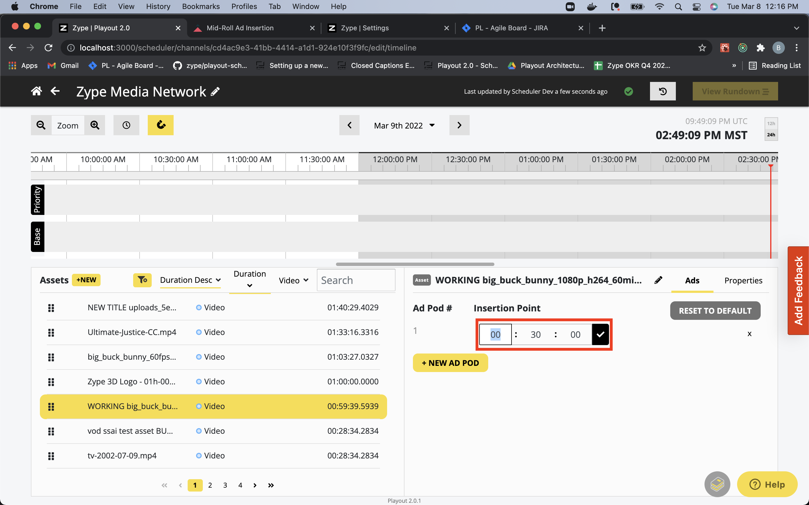
Task: Click the timeline horizontal scrollbar
Action: click(x=415, y=264)
